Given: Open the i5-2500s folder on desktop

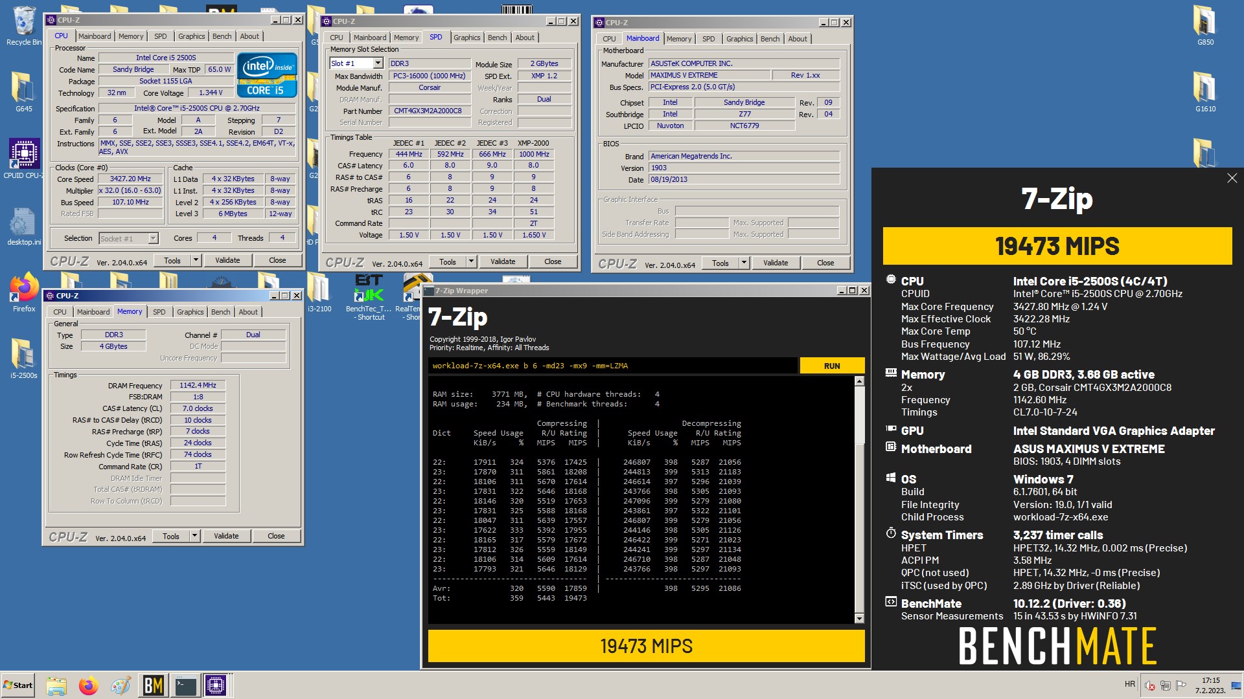Looking at the screenshot, I should (24, 359).
